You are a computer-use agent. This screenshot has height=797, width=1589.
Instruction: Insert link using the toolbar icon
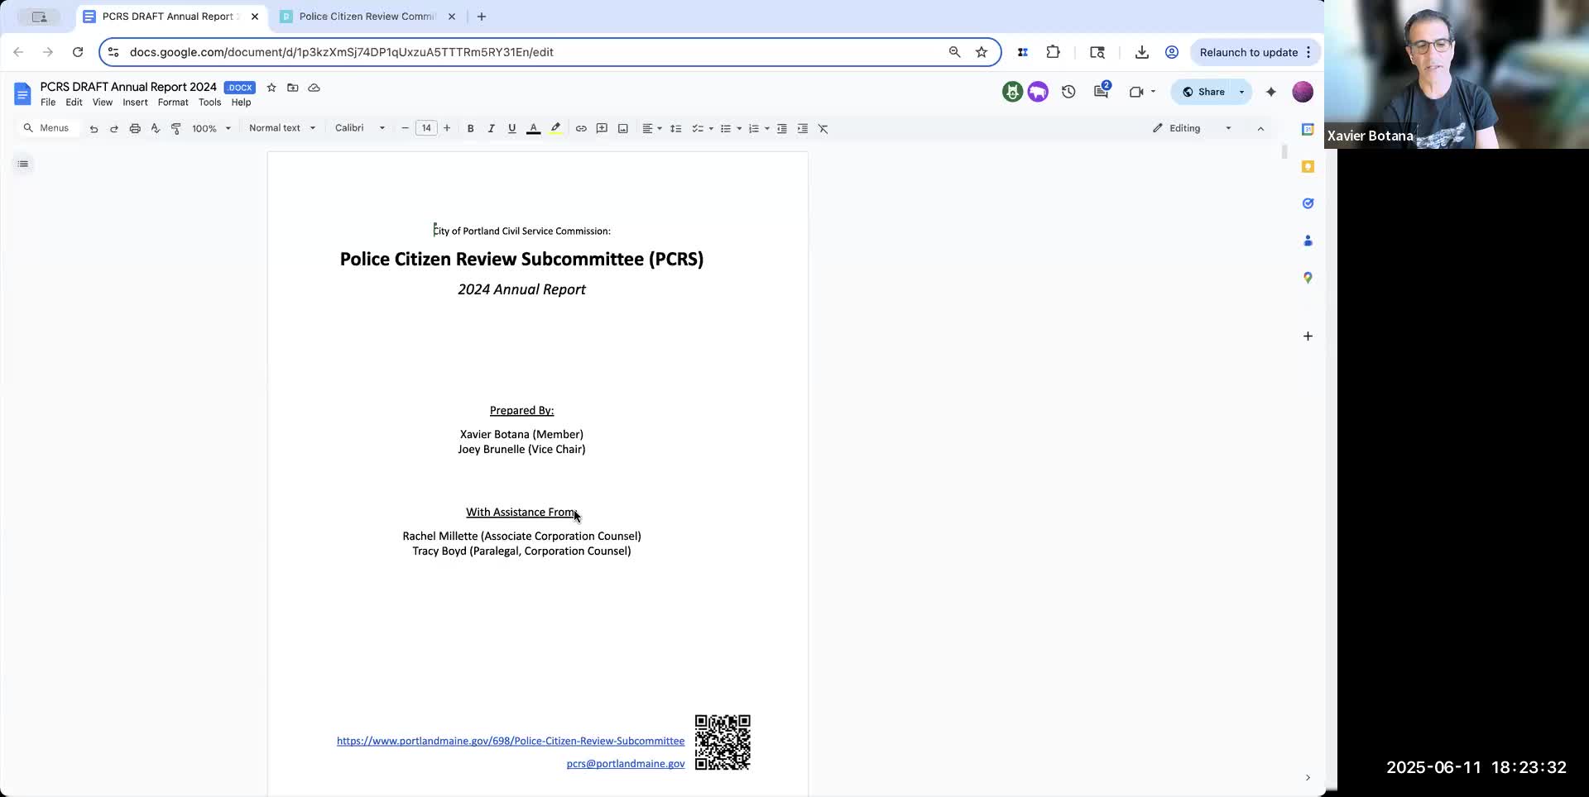point(581,128)
